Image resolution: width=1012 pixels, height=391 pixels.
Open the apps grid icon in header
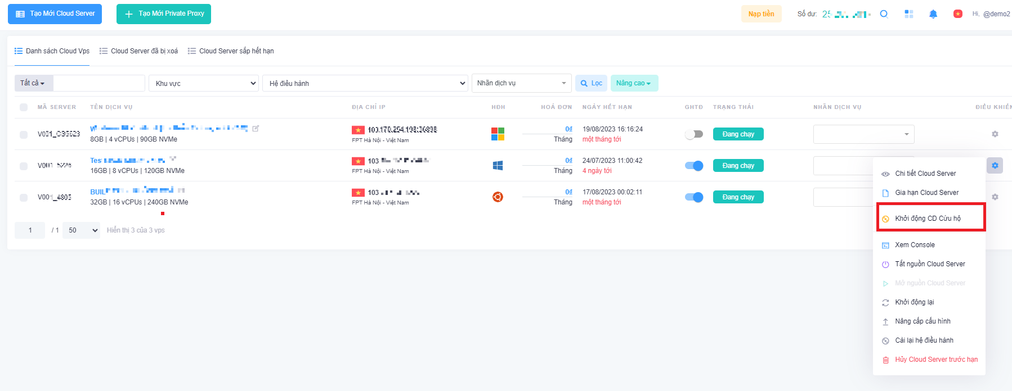[x=908, y=14]
